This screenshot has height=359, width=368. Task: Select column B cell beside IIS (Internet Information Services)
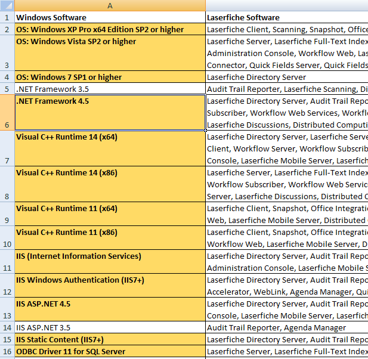(287, 262)
